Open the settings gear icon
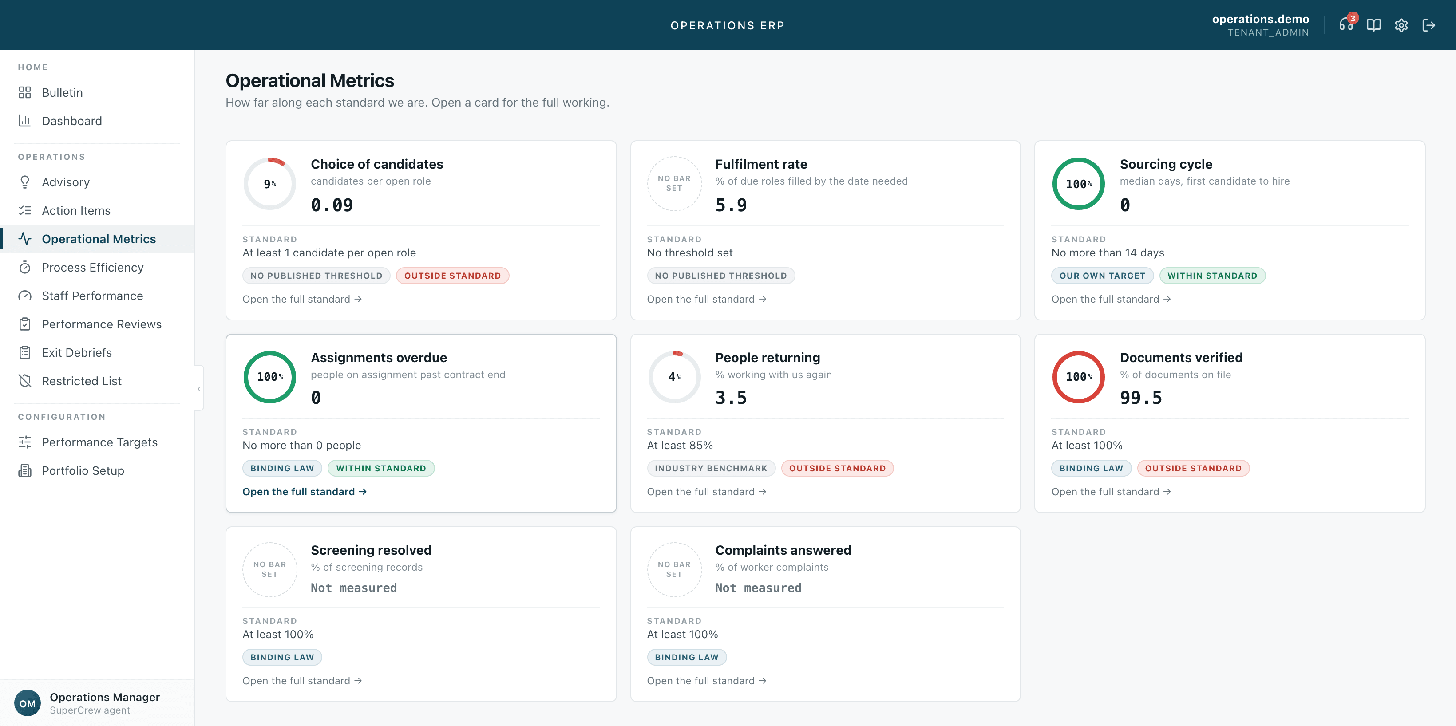The height and width of the screenshot is (726, 1456). coord(1401,25)
